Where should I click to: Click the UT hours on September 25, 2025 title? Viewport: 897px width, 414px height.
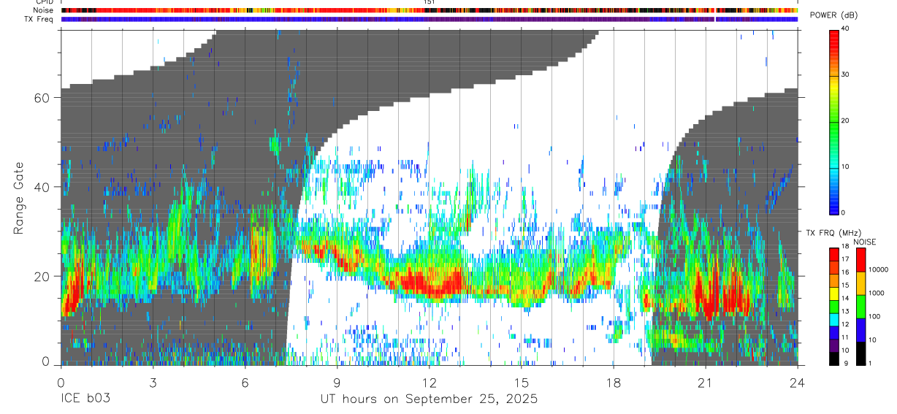(x=430, y=399)
